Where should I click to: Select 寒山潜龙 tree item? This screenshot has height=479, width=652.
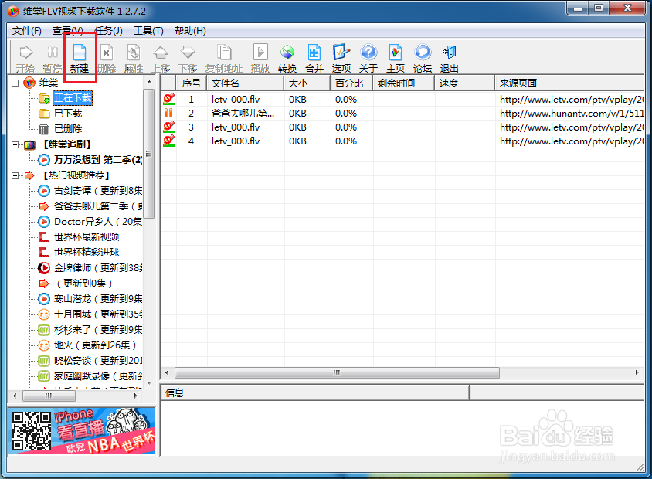click(98, 298)
